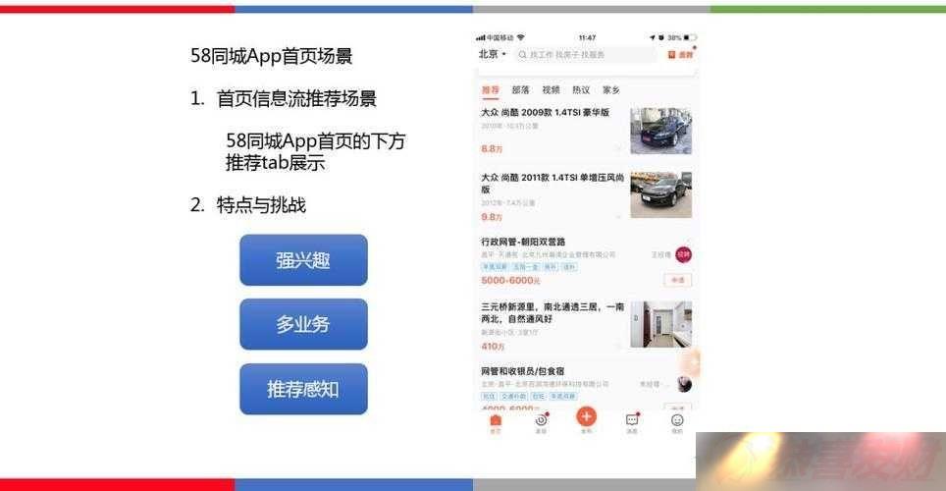Tap the orange plus publish button
This screenshot has height=491, width=946.
(586, 416)
